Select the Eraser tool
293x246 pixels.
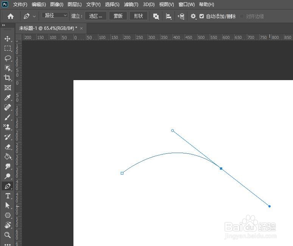[8, 147]
